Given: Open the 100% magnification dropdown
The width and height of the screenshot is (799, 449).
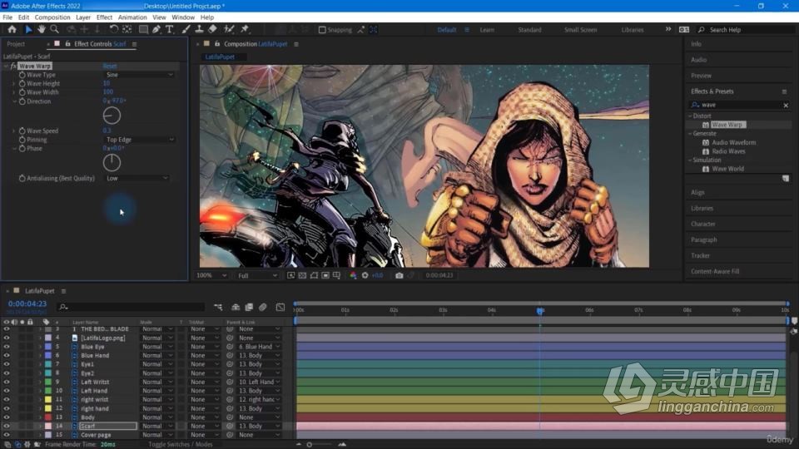Looking at the screenshot, I should (211, 275).
